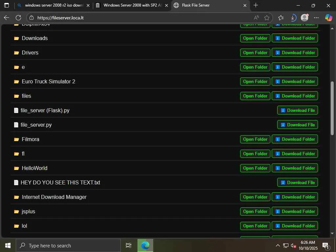Open Folder for HelloWorld
The width and height of the screenshot is (336, 252).
[255, 168]
